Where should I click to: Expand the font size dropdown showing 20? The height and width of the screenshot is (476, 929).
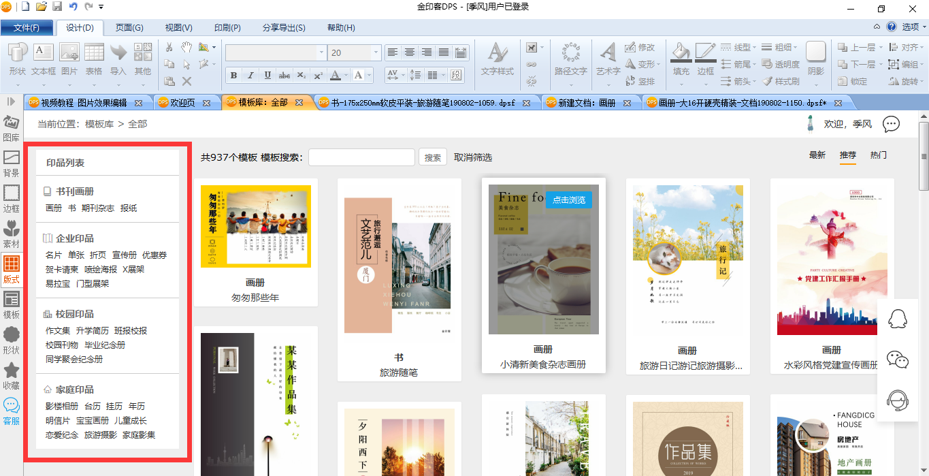[x=375, y=52]
